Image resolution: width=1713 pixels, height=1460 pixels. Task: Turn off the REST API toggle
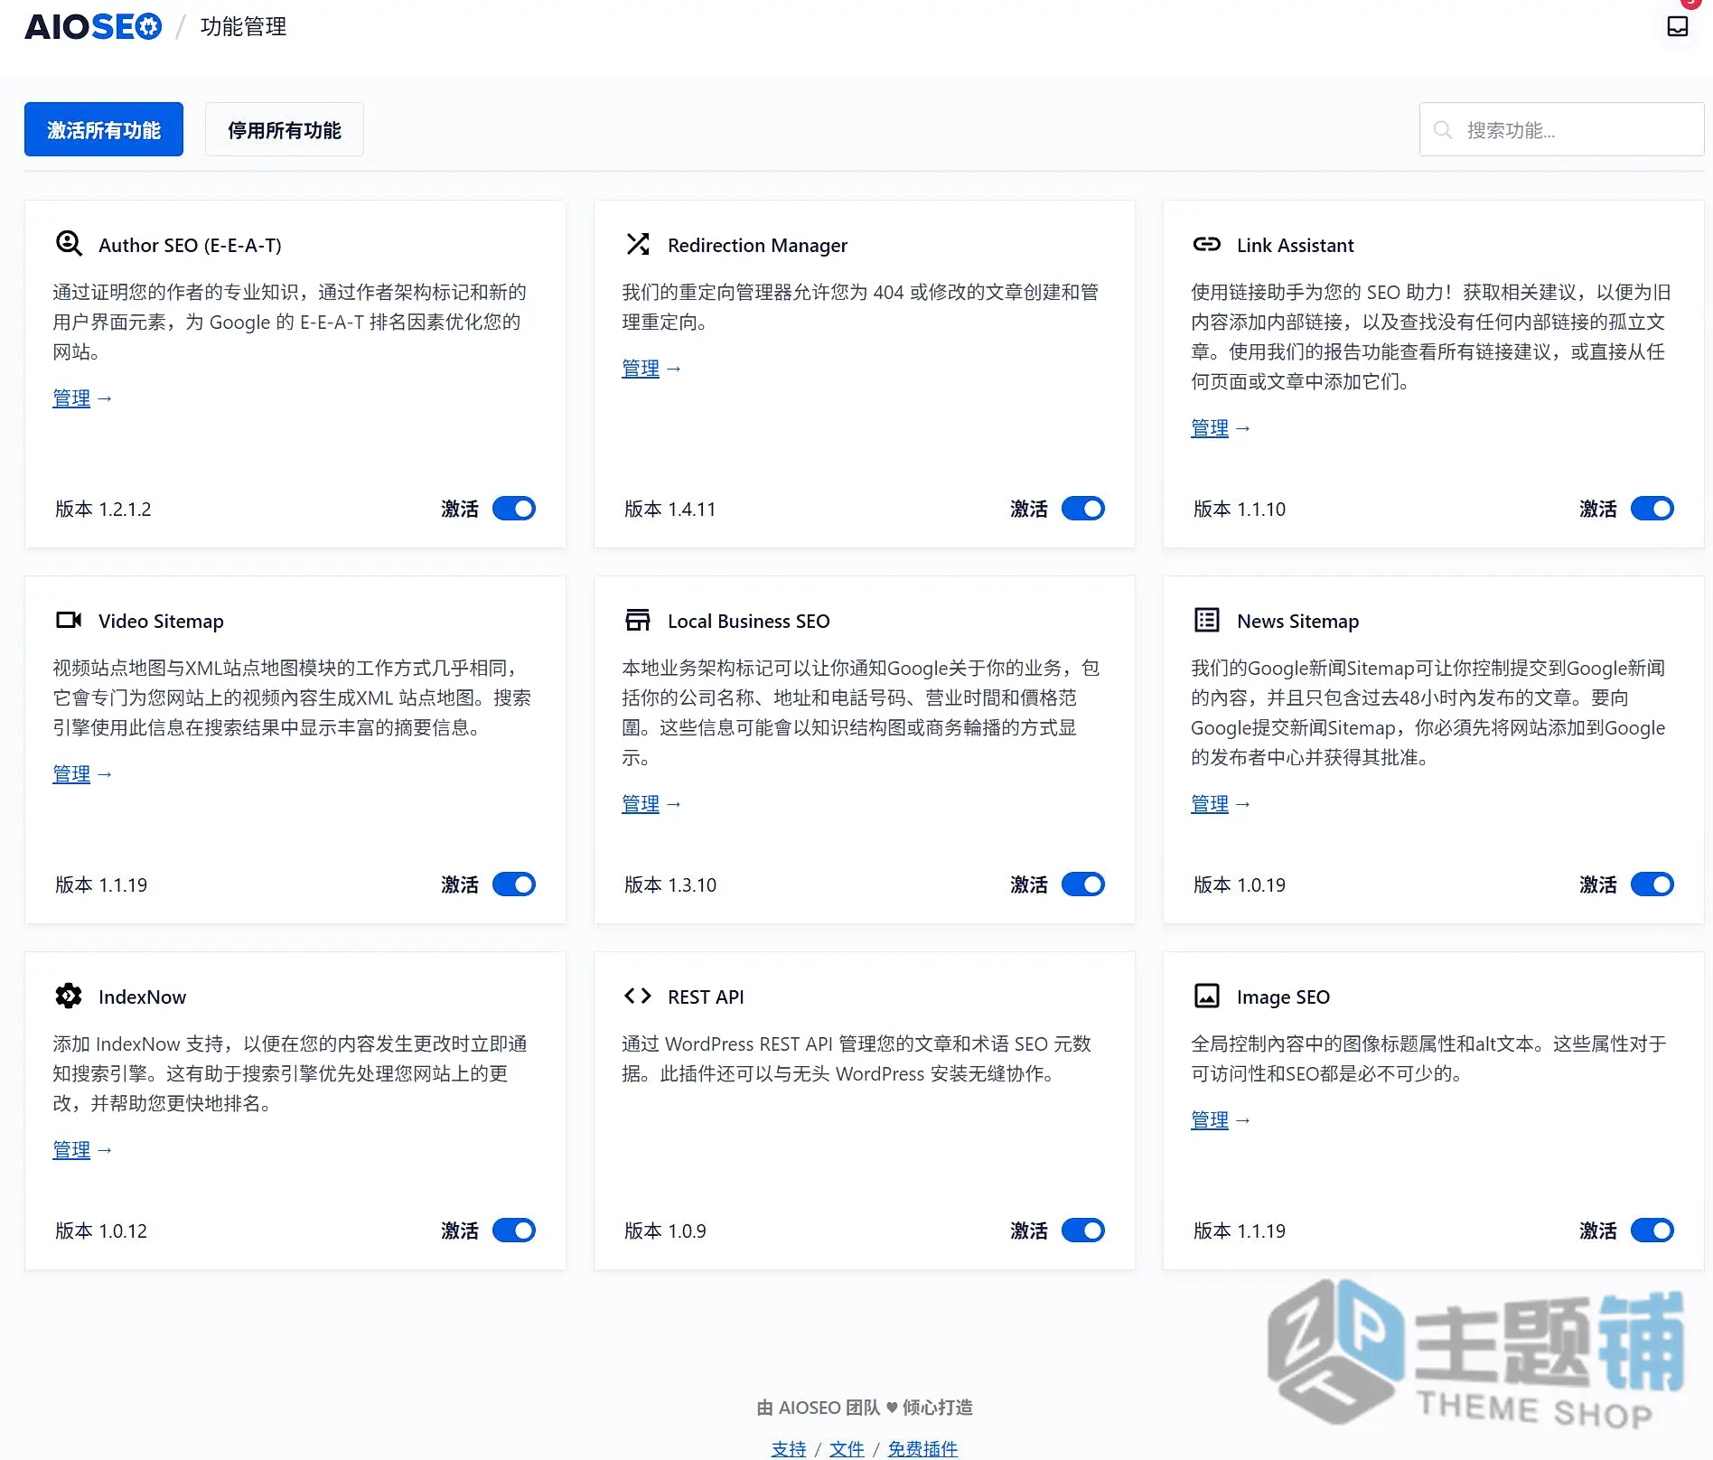[1083, 1231]
